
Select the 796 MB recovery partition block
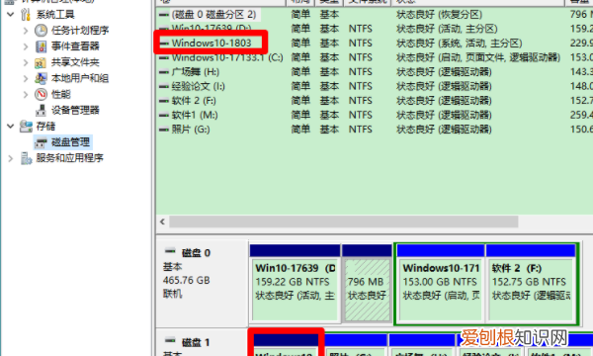click(367, 284)
